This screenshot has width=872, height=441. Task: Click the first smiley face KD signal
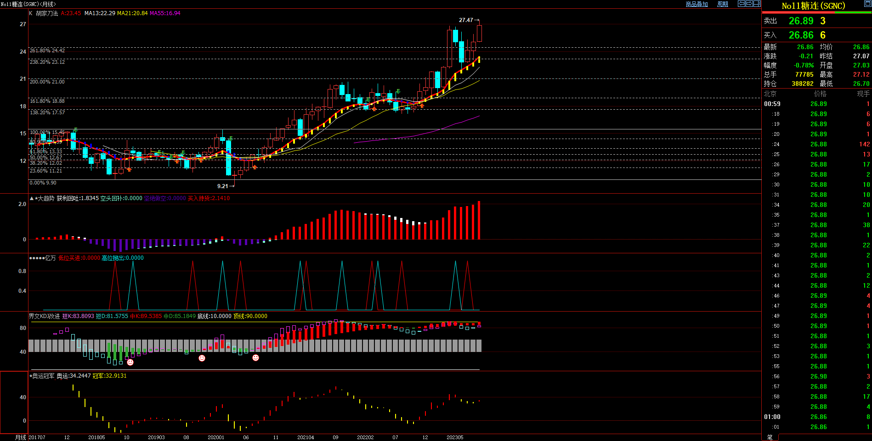[x=130, y=363]
